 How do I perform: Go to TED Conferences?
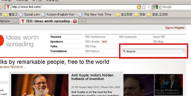coord(95,37)
